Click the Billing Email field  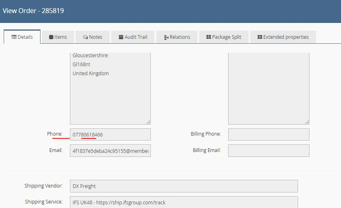point(269,151)
